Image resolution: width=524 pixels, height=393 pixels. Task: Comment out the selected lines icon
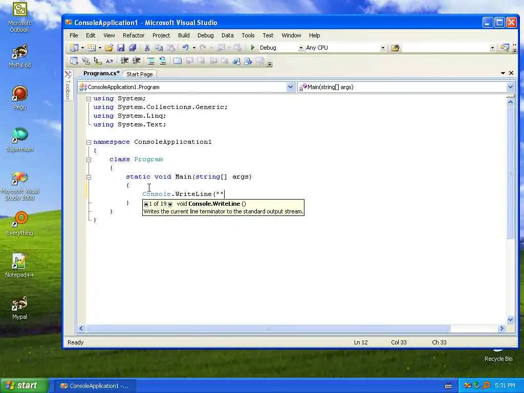(x=151, y=61)
